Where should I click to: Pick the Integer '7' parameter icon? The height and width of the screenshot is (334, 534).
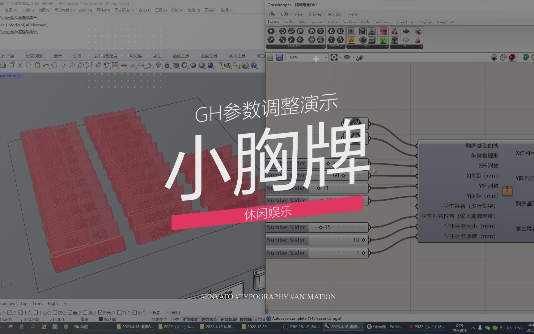331,40
